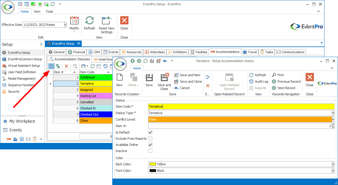Image resolution: width=338 pixels, height=185 pixels.
Task: Click Modify calendar icon in main ribbon
Action: pyautogui.click(x=74, y=21)
